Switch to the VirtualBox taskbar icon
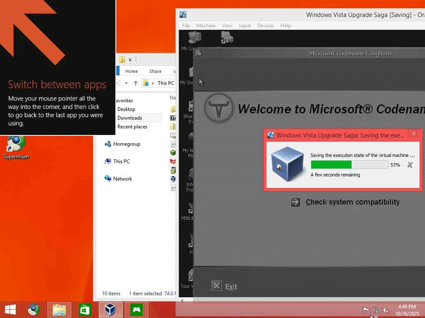Image resolution: width=425 pixels, height=318 pixels. click(110, 310)
